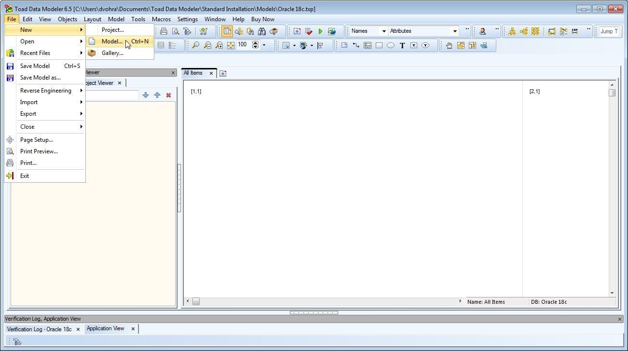Switch to the All Items tab
The width and height of the screenshot is (628, 351).
tap(193, 73)
